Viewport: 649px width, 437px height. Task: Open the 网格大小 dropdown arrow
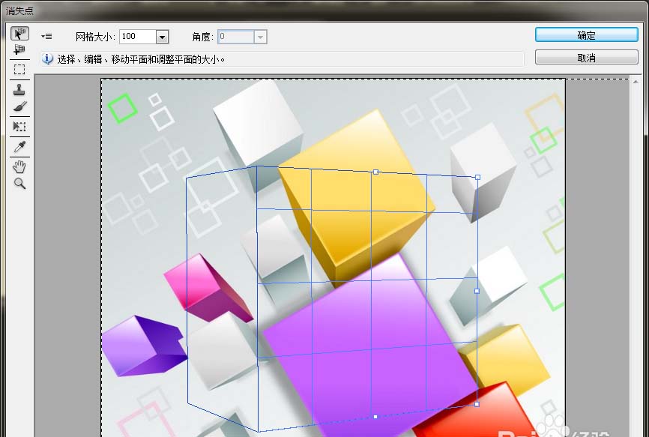[162, 37]
